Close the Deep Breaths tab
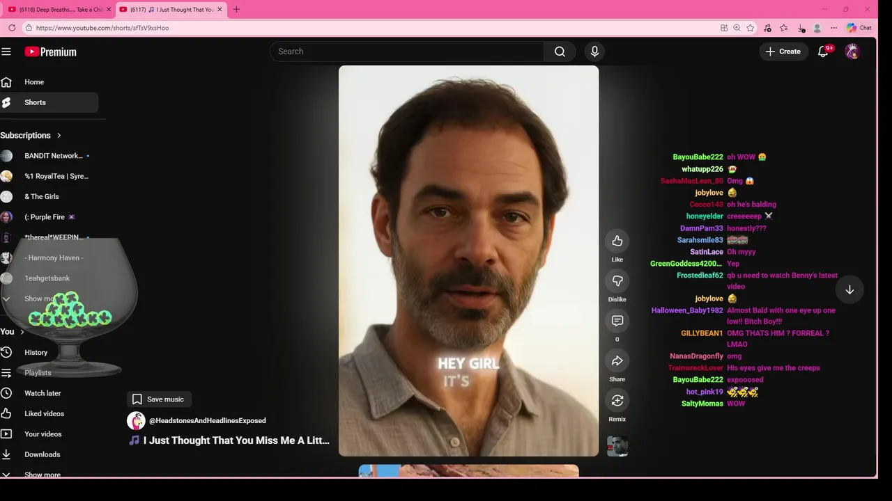The width and height of the screenshot is (892, 501). tap(108, 9)
